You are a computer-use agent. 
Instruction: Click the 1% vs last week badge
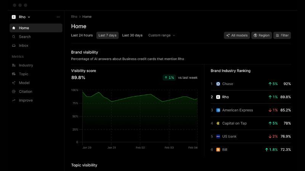(169, 78)
